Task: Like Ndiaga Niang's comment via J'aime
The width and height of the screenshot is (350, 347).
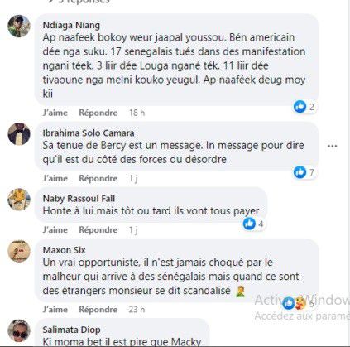Action: click(x=55, y=113)
